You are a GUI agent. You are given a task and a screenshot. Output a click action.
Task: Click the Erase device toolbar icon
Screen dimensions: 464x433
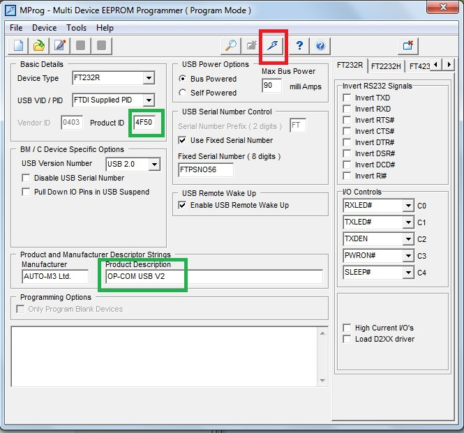pos(251,46)
